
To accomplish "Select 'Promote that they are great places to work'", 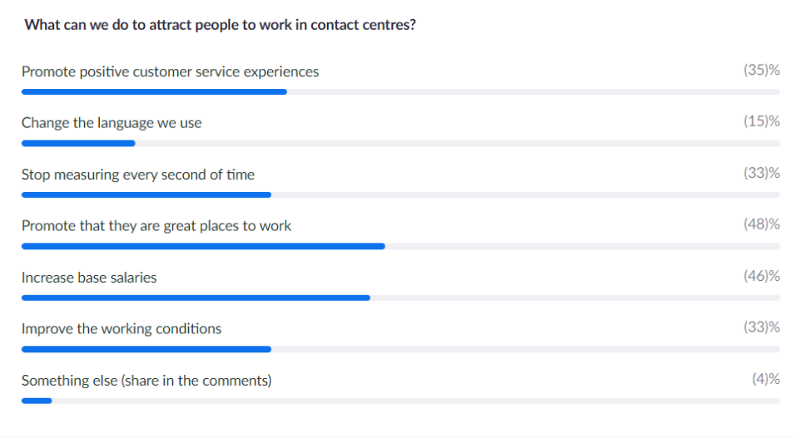I will coord(156,225).
